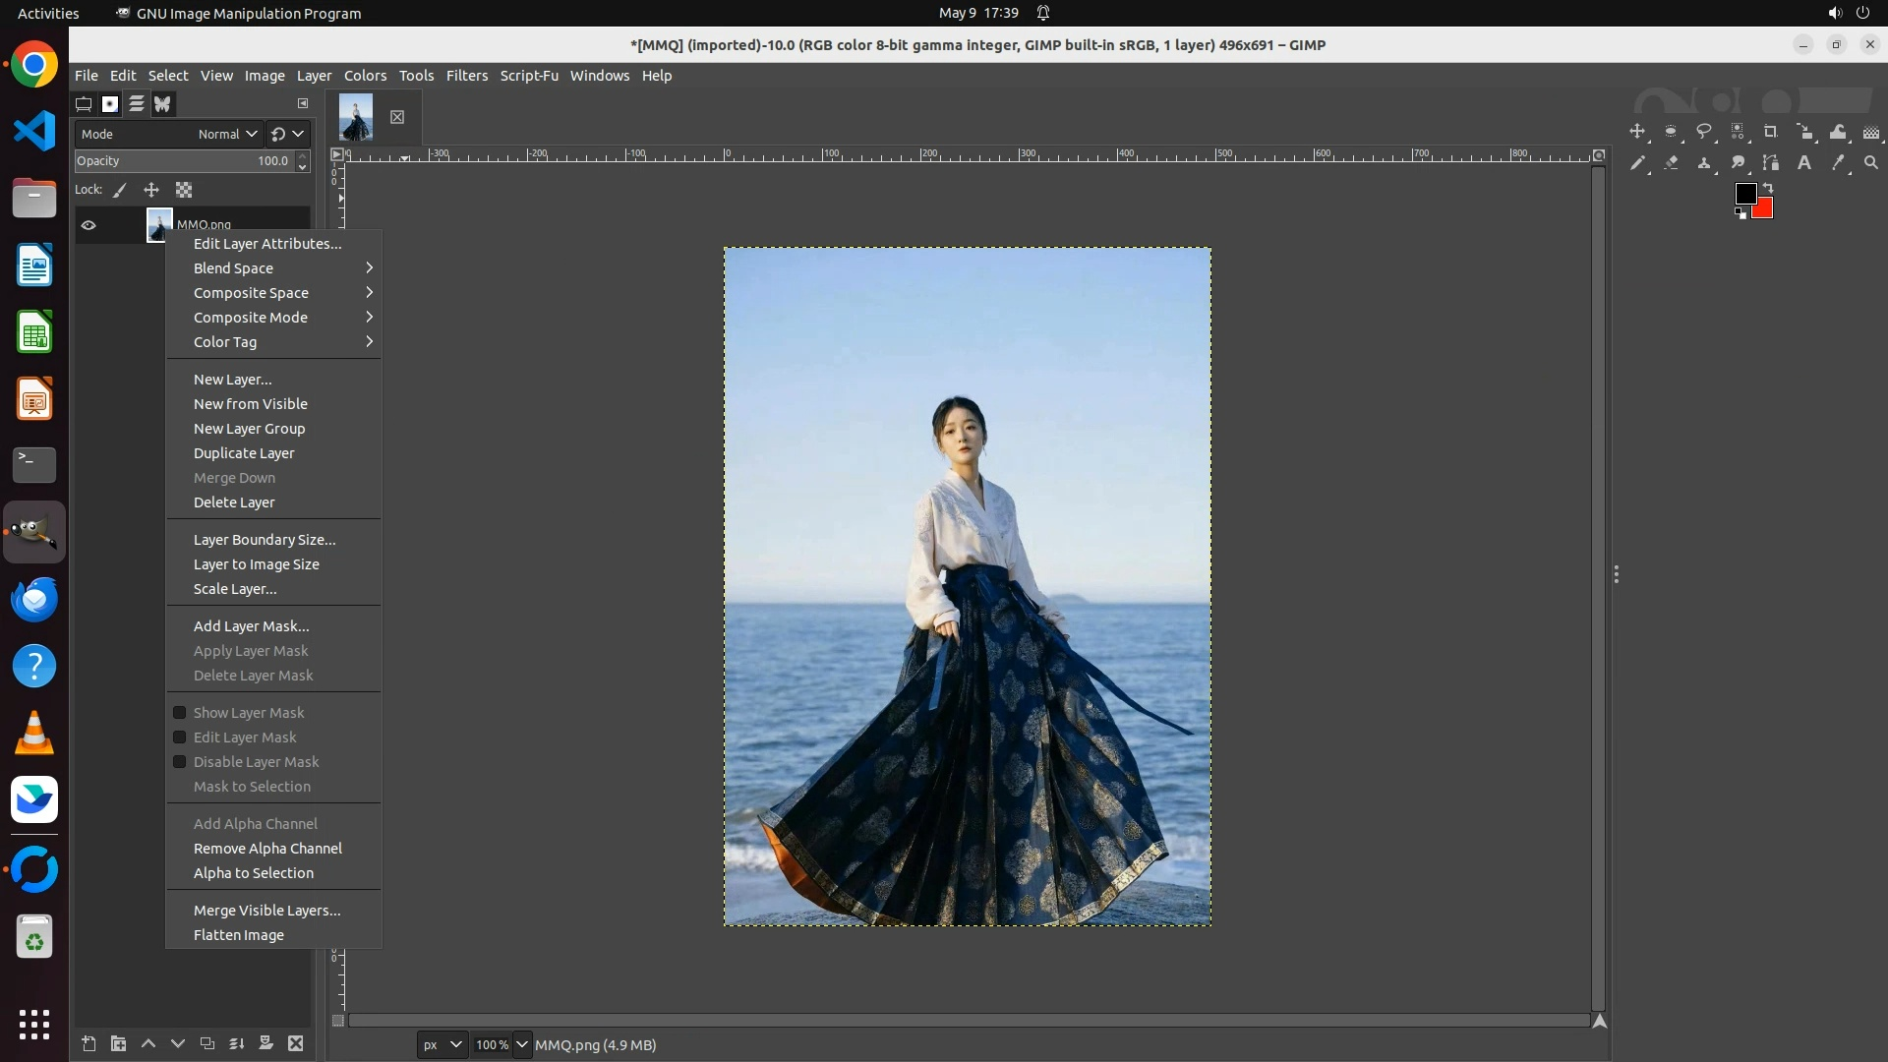Toggle the lock pixels brush icon
The width and height of the screenshot is (1888, 1062).
(120, 190)
